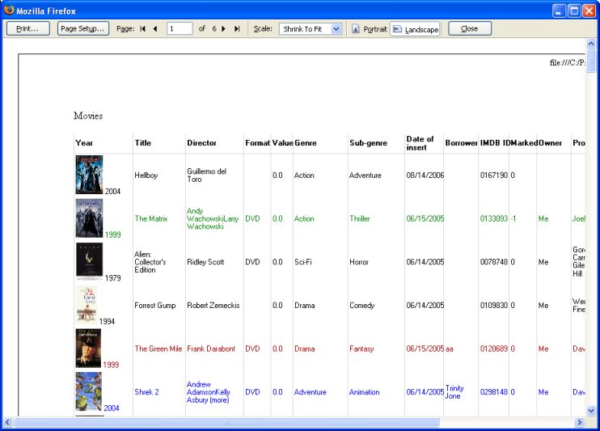Viewport: 600px width, 431px height.
Task: Select Landscape orientation
Action: tap(415, 29)
